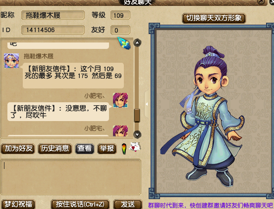274x209 pixels.
Task: Click the 梦幻祝福 blessing button
Action: pos(18,204)
